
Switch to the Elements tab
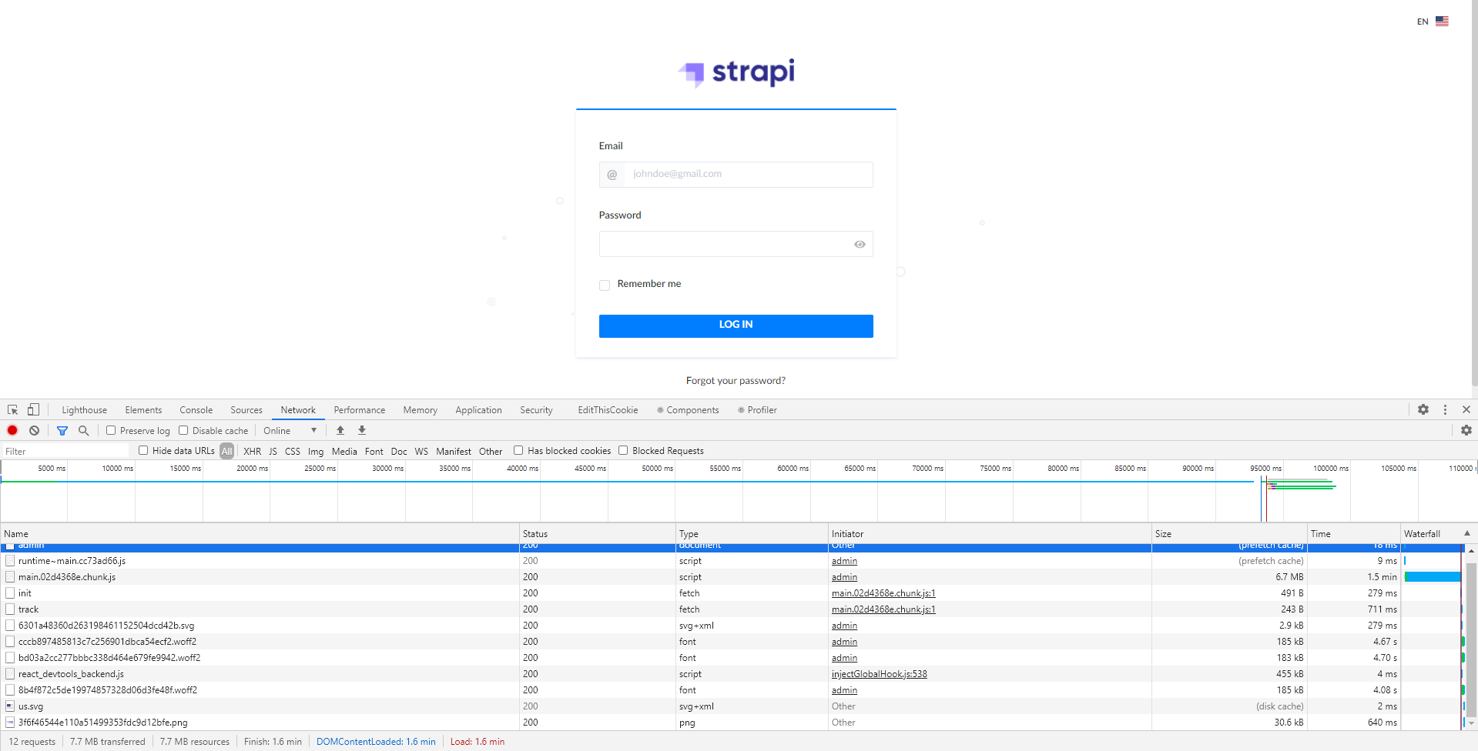(x=143, y=410)
